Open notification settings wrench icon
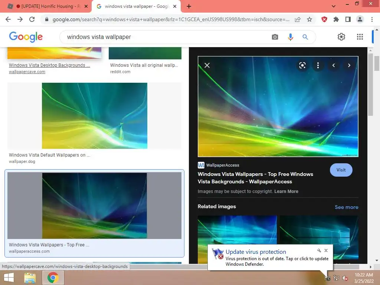 coord(319,250)
